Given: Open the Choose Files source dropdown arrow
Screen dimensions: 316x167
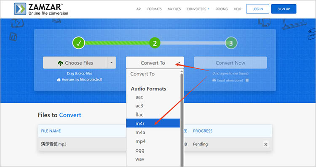Looking at the screenshot, I should [112, 63].
